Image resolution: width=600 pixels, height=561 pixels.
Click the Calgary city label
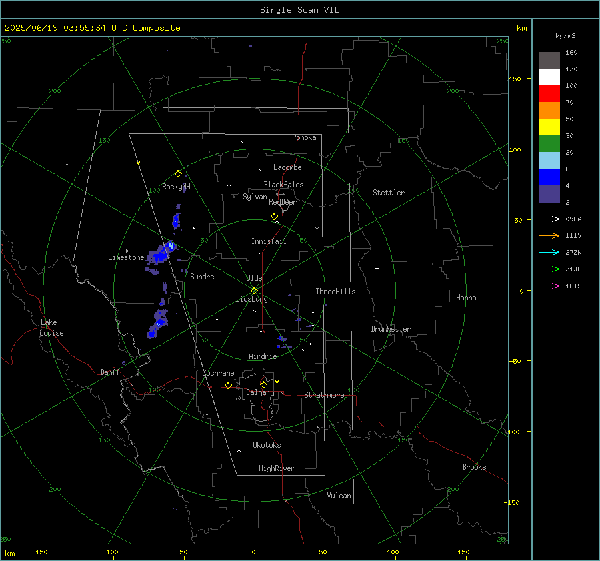point(260,392)
